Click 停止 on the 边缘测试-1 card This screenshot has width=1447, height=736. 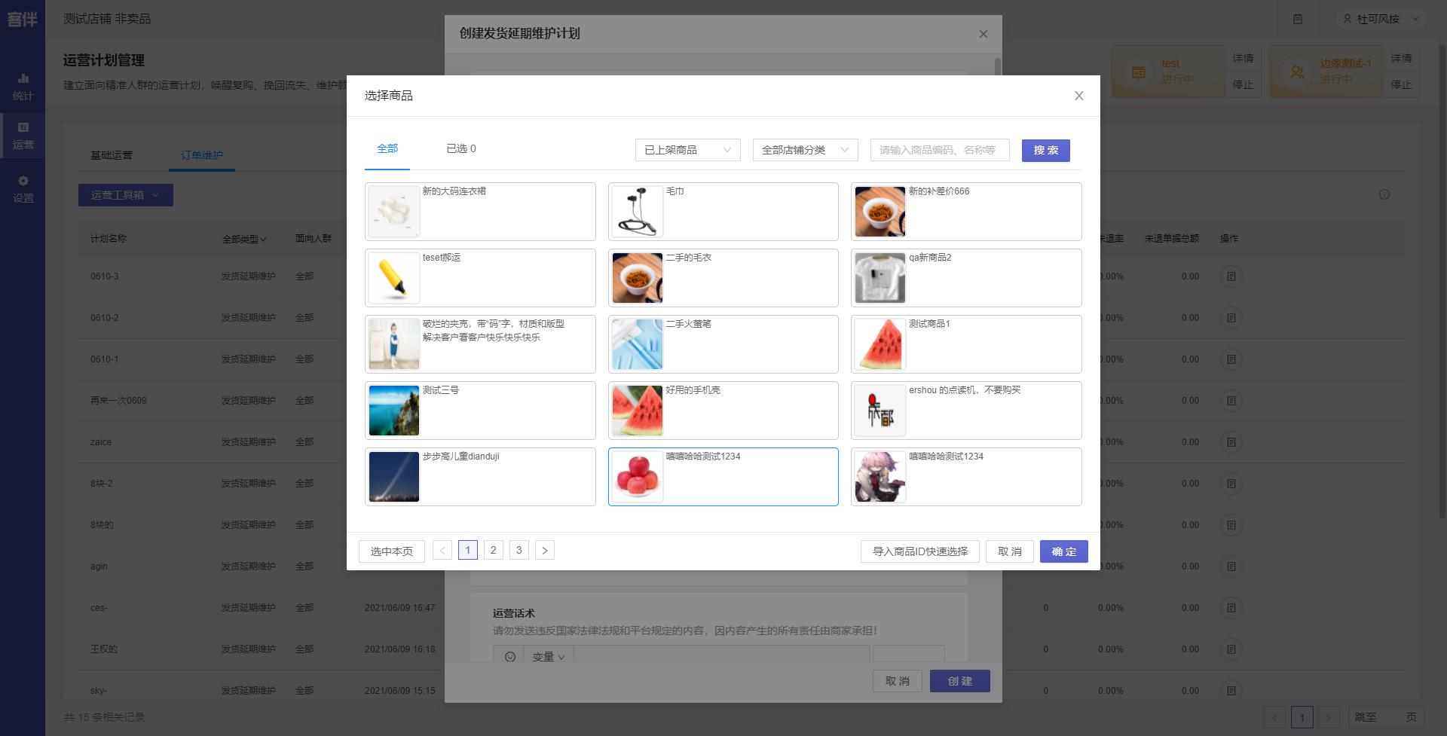(x=1401, y=84)
